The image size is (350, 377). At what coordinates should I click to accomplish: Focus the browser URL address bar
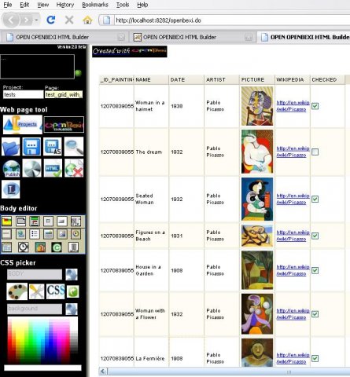coord(232,20)
